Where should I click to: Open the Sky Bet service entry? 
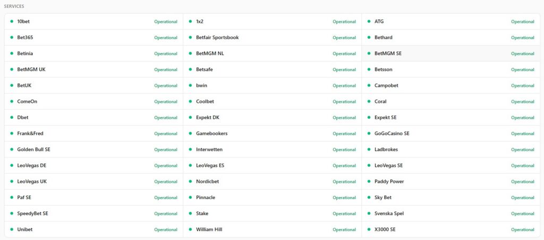(x=451, y=198)
